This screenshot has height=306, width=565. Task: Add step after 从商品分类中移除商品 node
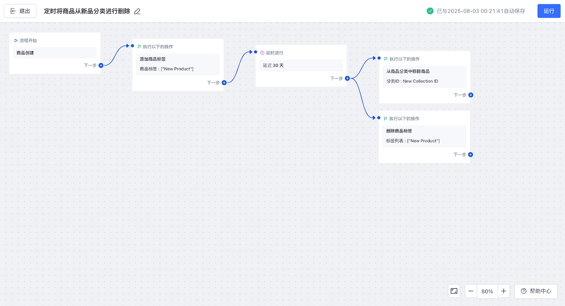click(x=471, y=95)
